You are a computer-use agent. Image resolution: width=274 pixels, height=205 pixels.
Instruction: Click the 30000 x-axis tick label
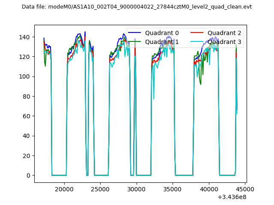tap(137, 189)
